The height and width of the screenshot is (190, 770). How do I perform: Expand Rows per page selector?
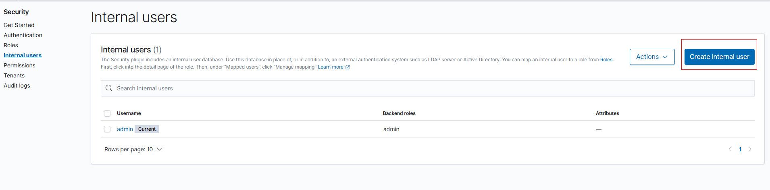click(133, 149)
